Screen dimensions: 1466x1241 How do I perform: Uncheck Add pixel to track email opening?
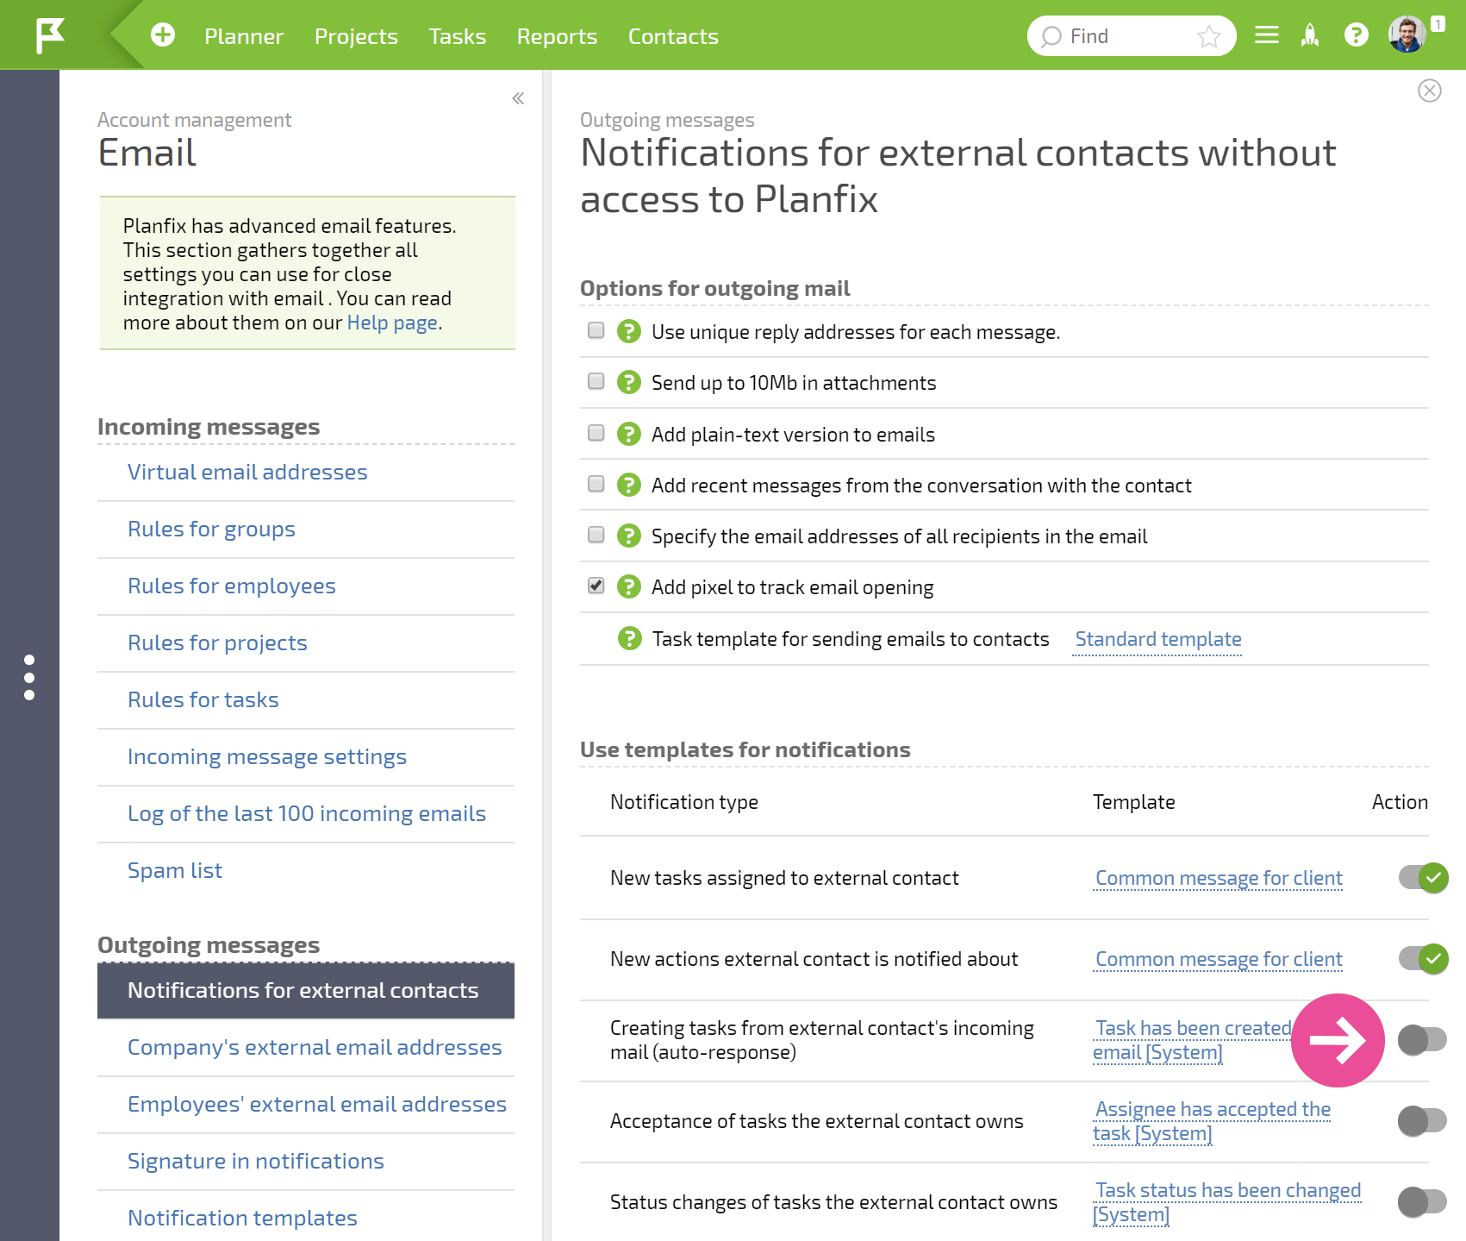coord(596,586)
